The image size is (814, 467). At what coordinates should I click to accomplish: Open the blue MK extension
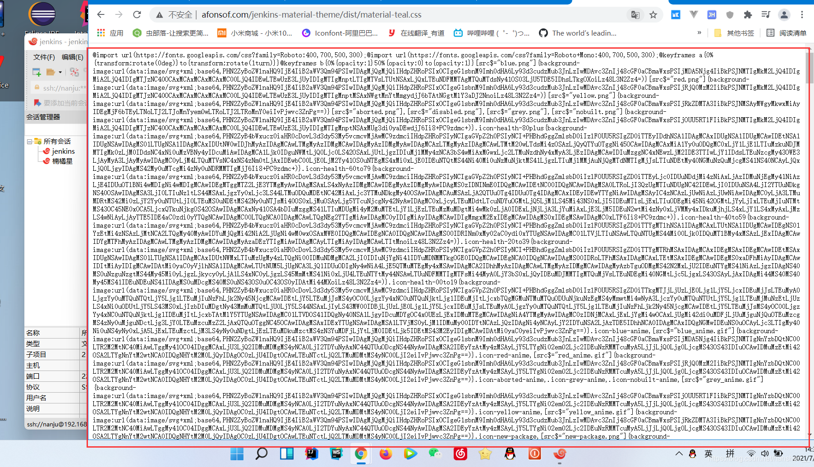[676, 15]
